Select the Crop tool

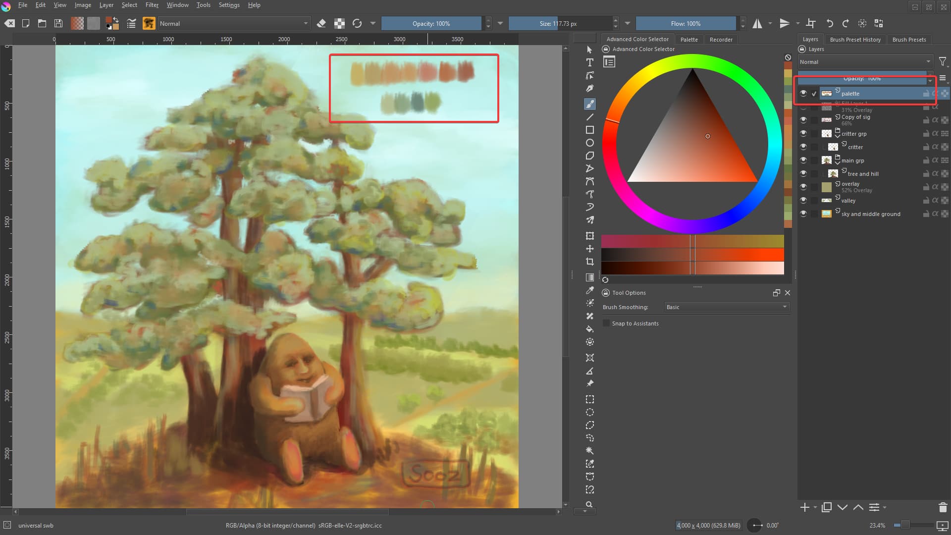[x=589, y=263]
